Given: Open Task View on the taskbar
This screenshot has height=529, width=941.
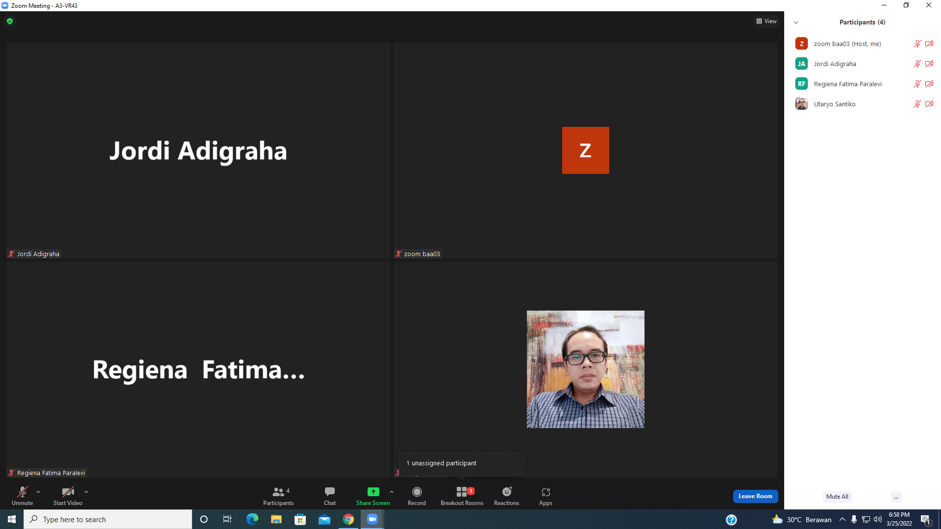Looking at the screenshot, I should tap(227, 519).
